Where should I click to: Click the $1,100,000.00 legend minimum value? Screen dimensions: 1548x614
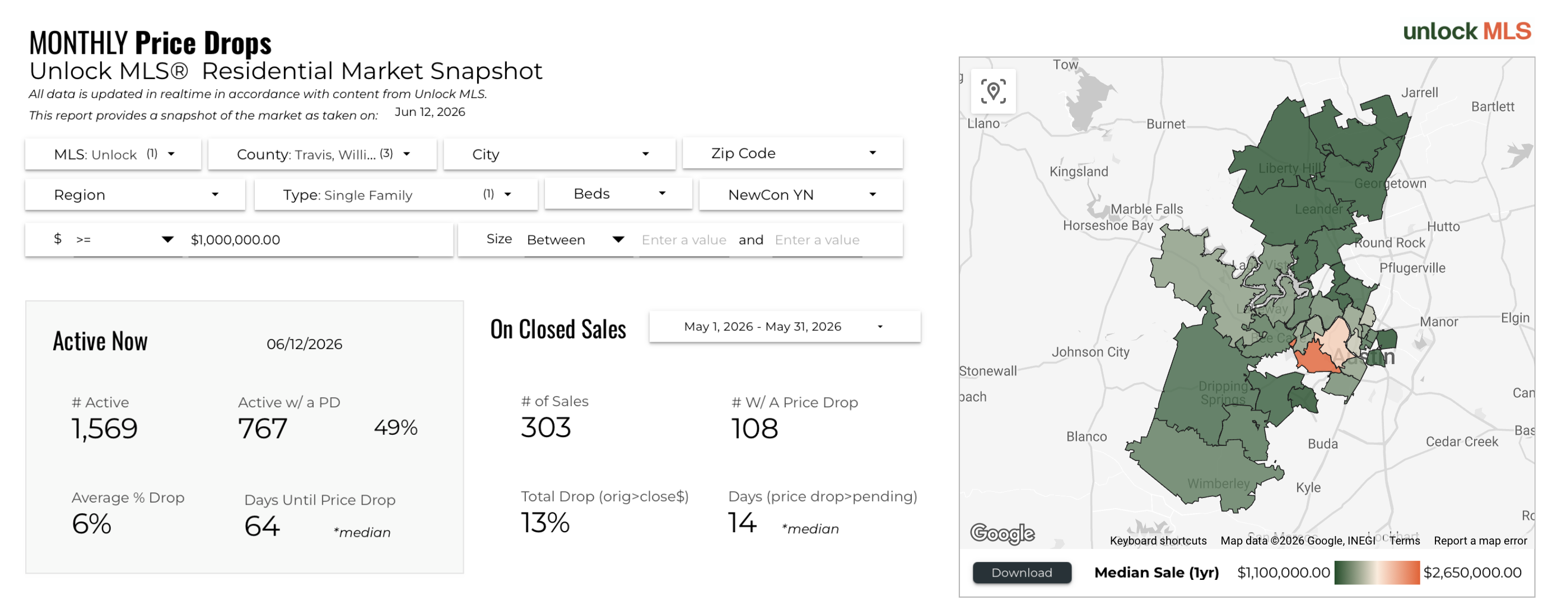[x=1283, y=572]
